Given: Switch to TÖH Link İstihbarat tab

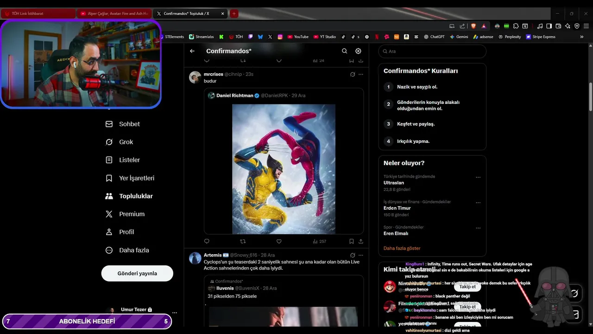Looking at the screenshot, I should click(38, 13).
